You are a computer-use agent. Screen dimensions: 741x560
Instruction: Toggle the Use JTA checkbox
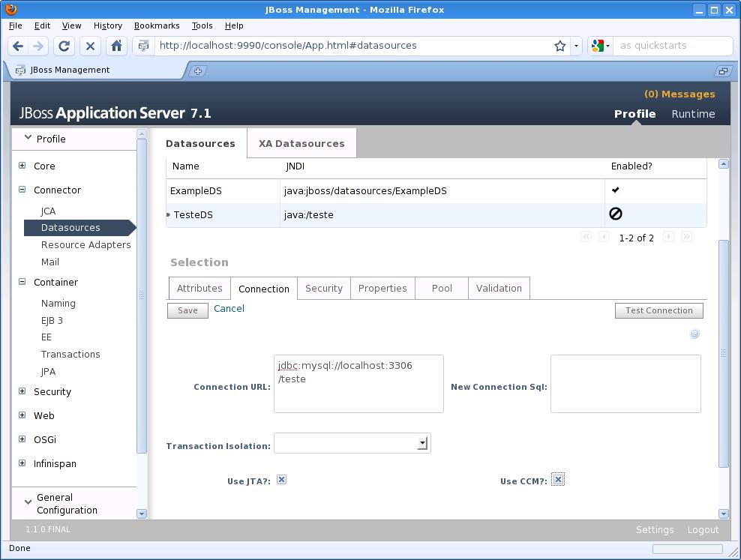click(x=282, y=480)
